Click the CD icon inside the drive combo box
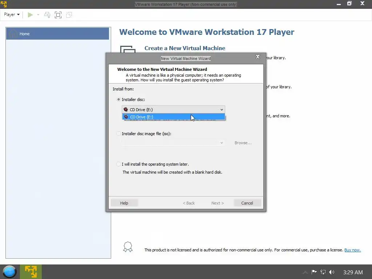The height and width of the screenshot is (279, 372). (x=126, y=109)
